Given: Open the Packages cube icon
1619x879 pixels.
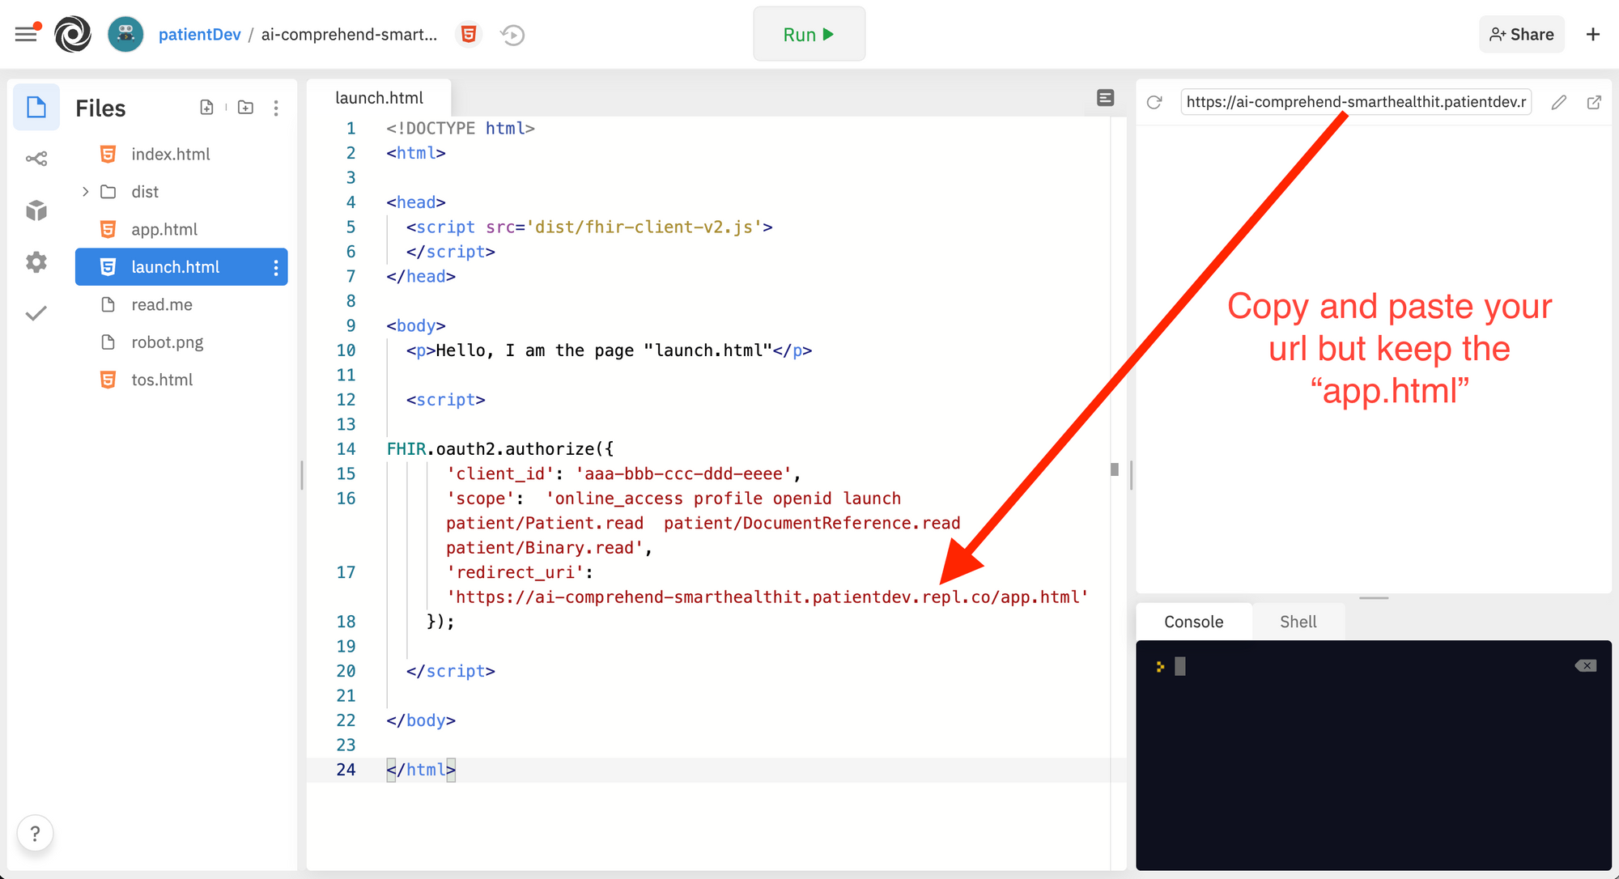Looking at the screenshot, I should [36, 210].
